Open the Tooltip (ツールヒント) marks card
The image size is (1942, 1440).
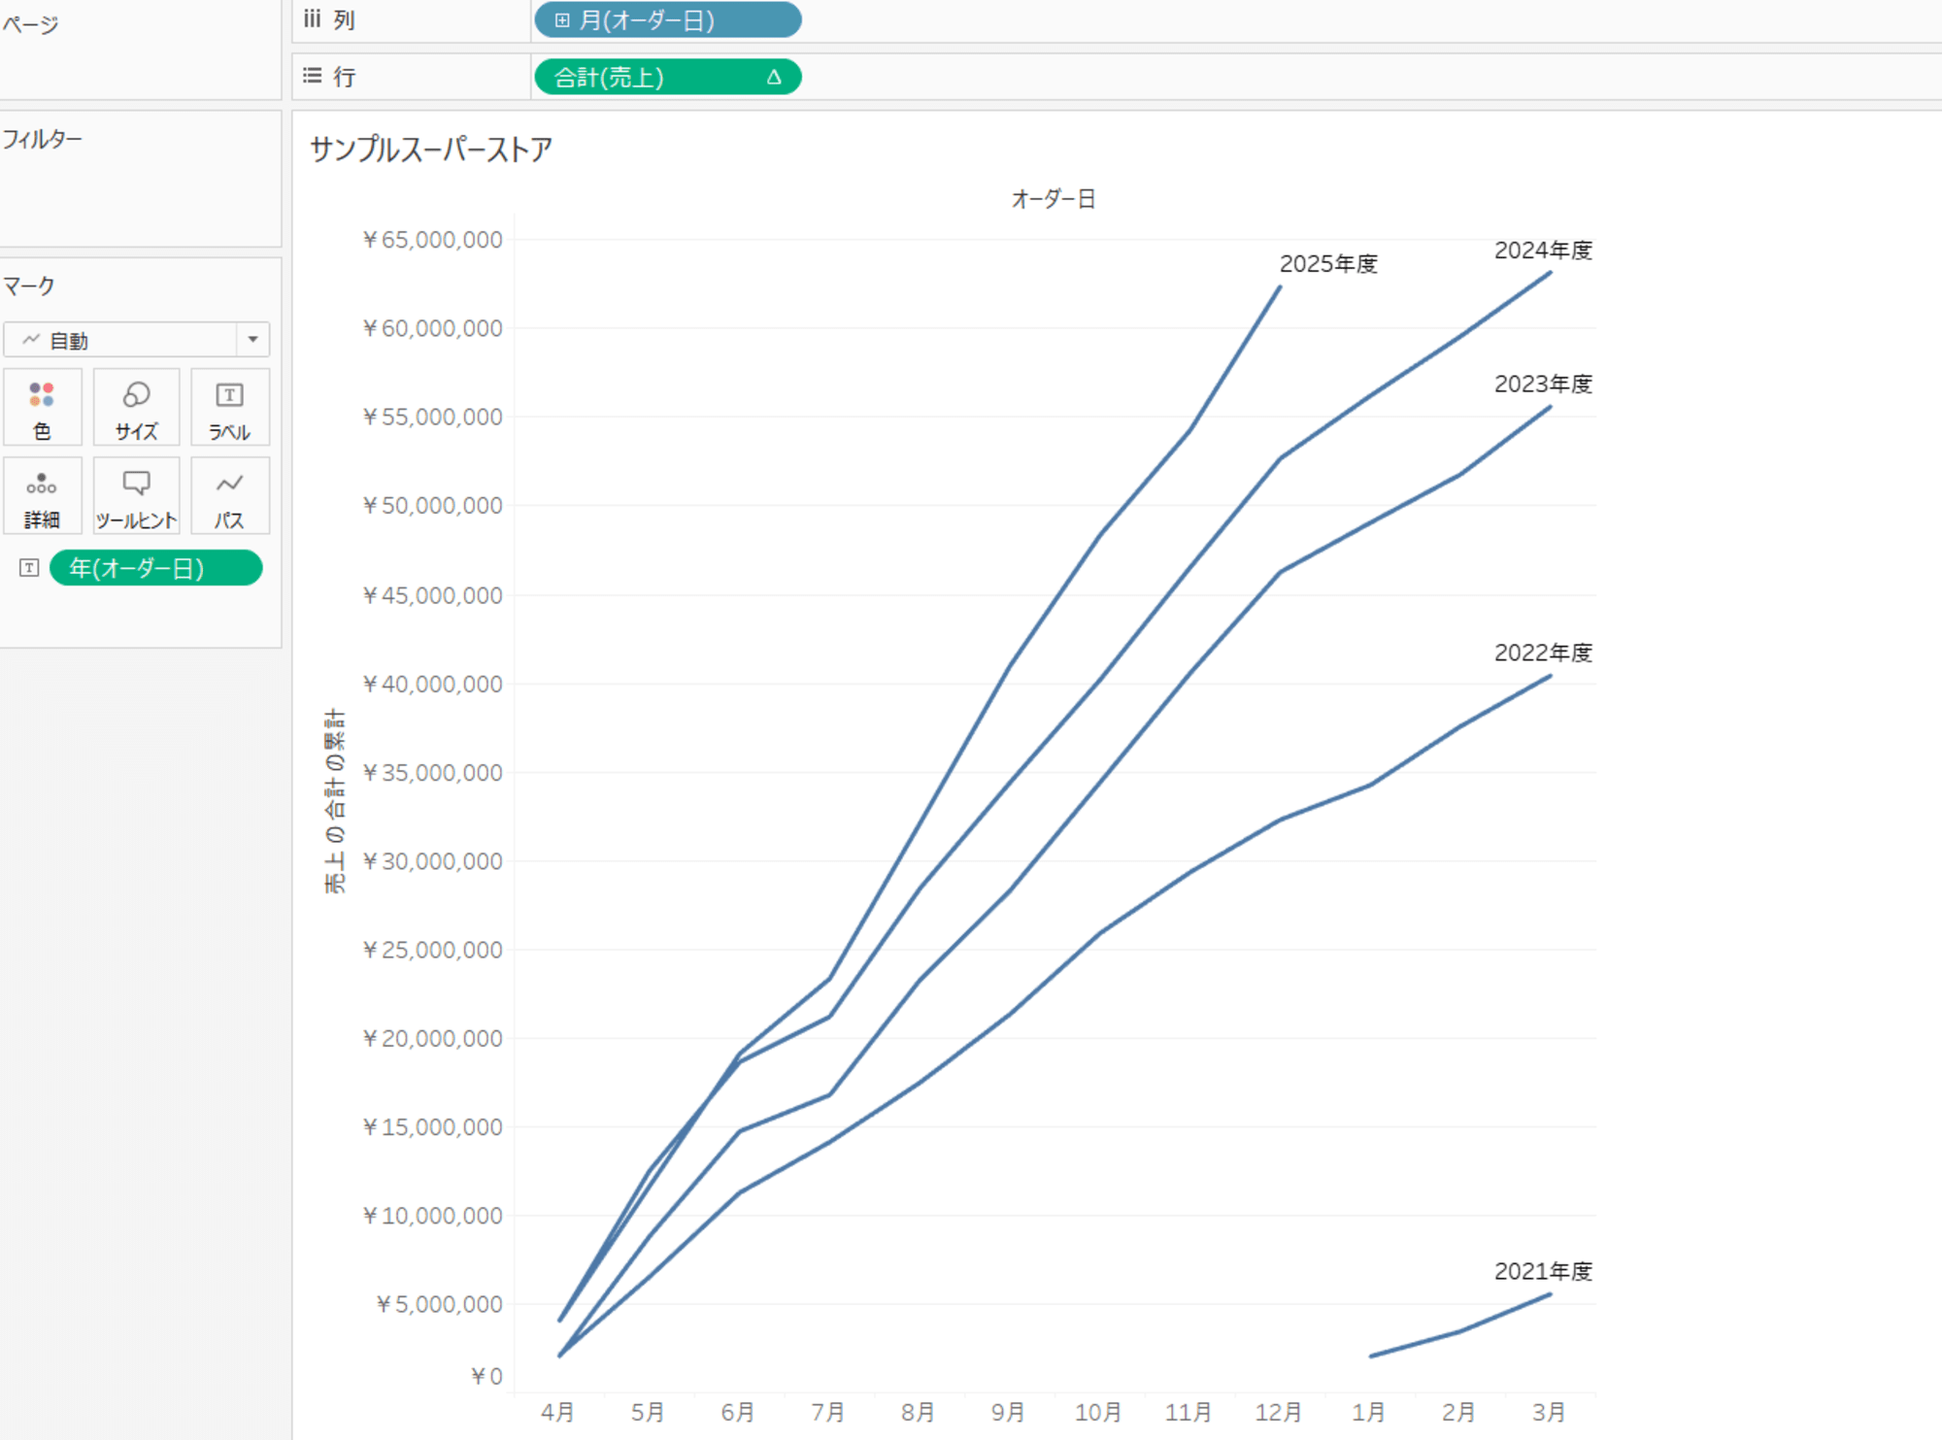point(136,496)
